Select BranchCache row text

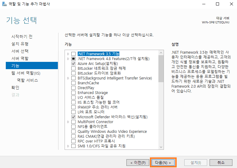[x=88, y=83]
